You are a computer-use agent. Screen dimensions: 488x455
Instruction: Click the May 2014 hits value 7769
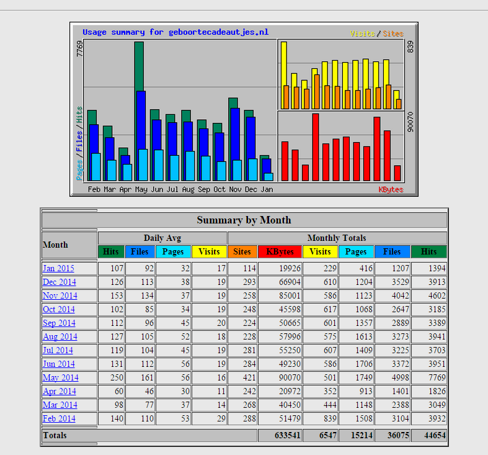click(437, 377)
